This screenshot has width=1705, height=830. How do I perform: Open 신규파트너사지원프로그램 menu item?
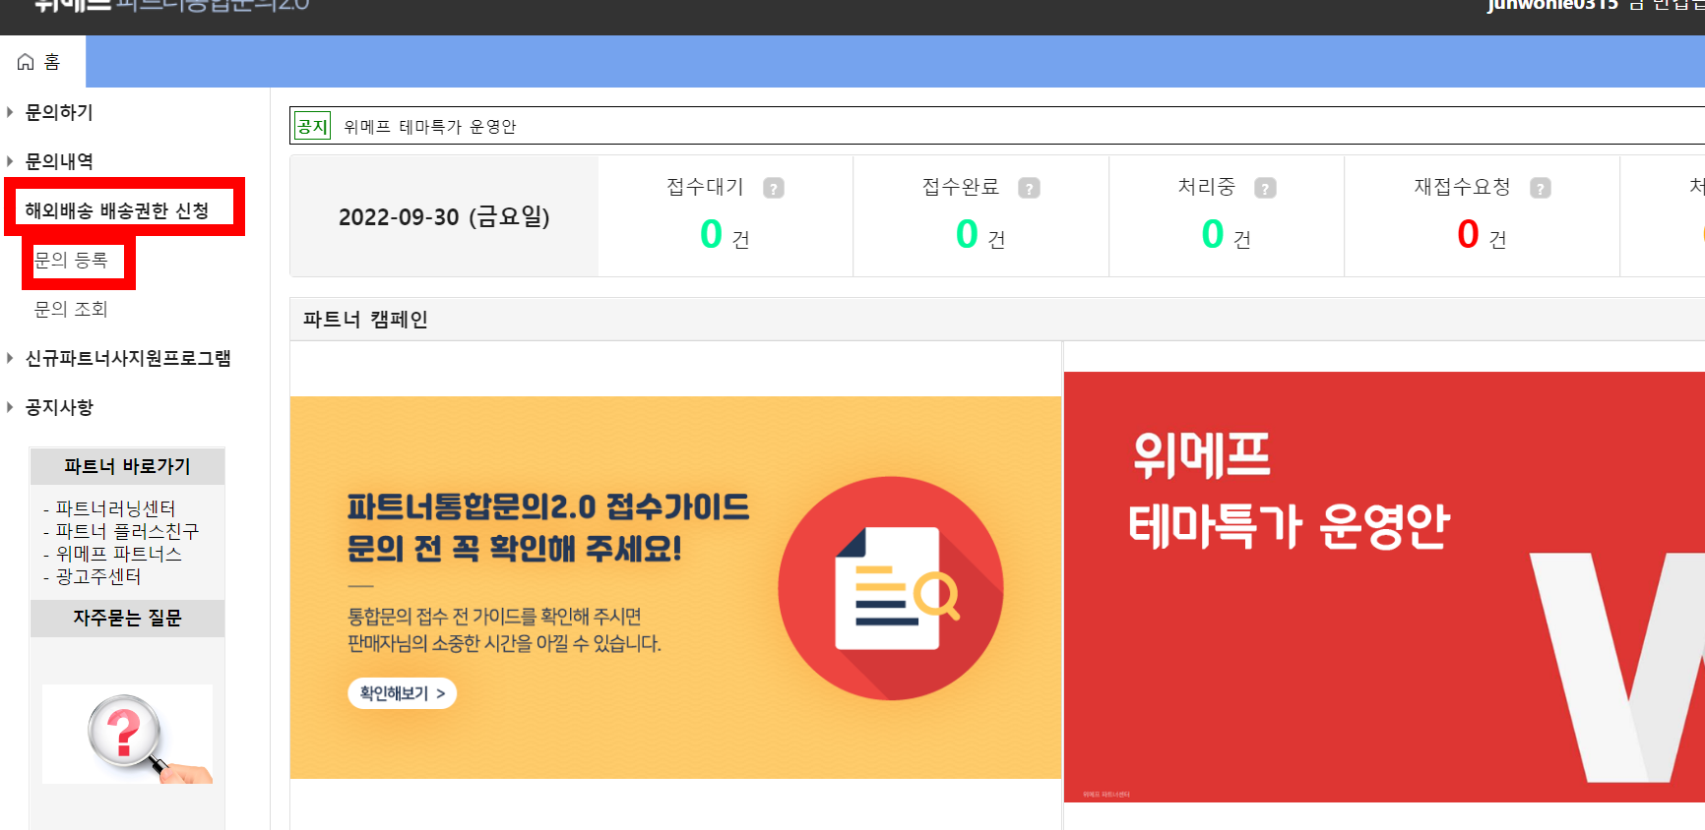[128, 358]
